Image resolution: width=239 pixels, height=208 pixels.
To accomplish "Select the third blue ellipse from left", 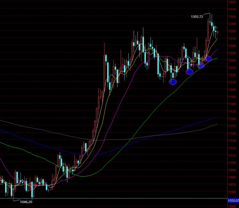I will point(201,65).
